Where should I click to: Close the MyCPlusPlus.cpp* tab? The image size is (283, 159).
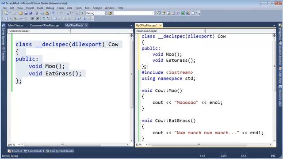pos(160,26)
